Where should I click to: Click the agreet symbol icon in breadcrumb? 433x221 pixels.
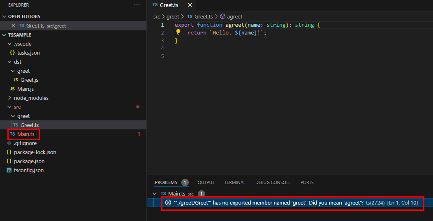point(222,16)
